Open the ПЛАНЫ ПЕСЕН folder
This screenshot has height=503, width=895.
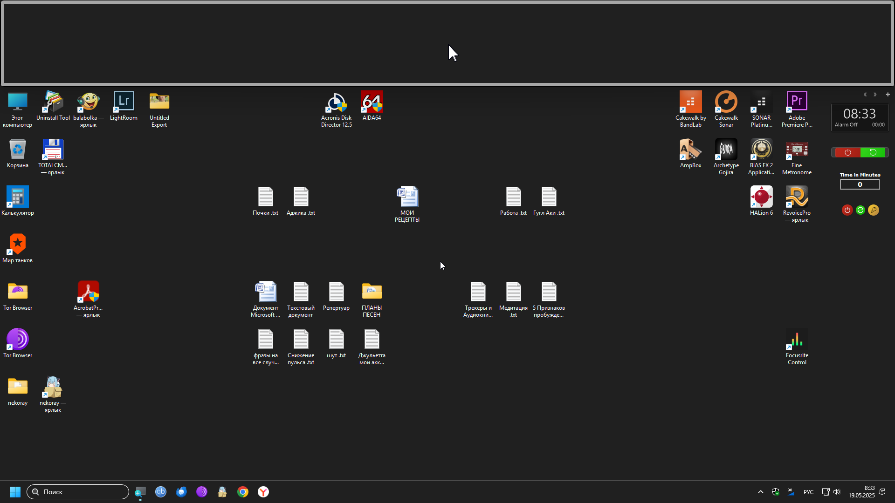[372, 299]
